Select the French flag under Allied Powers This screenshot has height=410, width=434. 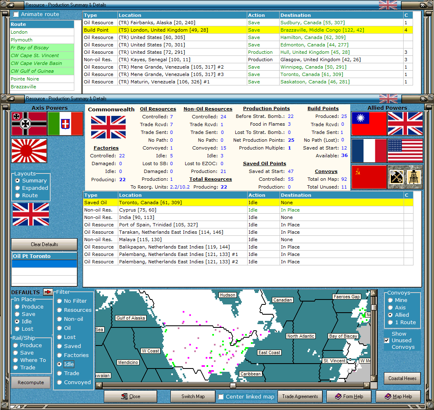coord(369,151)
